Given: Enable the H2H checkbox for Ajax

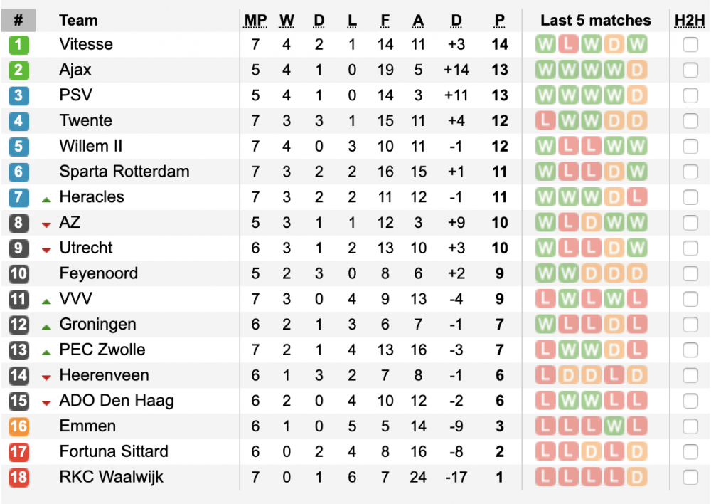Looking at the screenshot, I should pos(689,70).
